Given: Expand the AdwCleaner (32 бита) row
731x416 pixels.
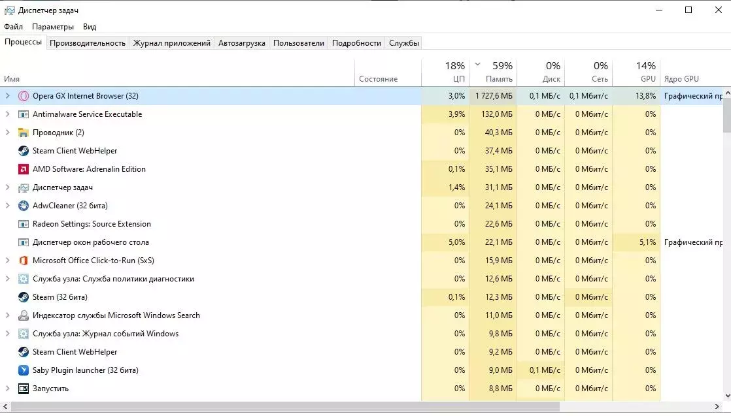Looking at the screenshot, I should [x=7, y=206].
